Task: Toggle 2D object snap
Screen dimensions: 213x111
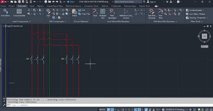Action: point(140,109)
